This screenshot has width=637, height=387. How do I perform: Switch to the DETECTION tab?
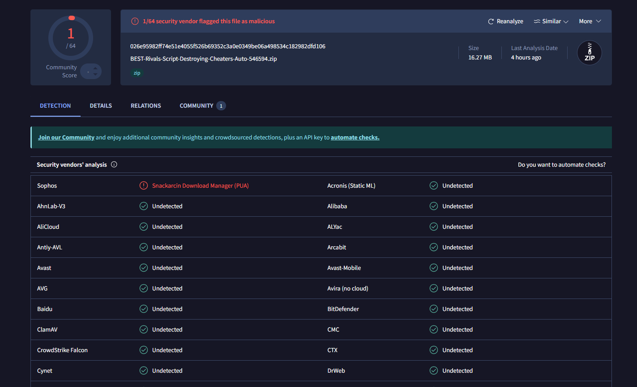click(x=56, y=106)
